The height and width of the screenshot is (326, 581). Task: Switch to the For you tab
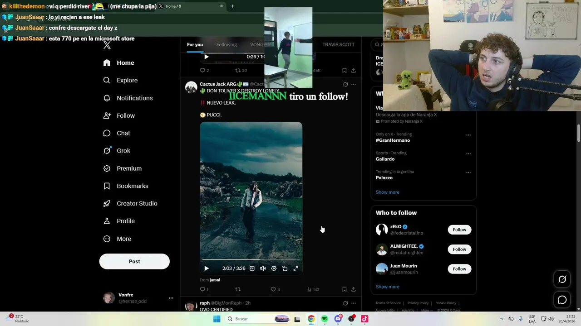195,45
